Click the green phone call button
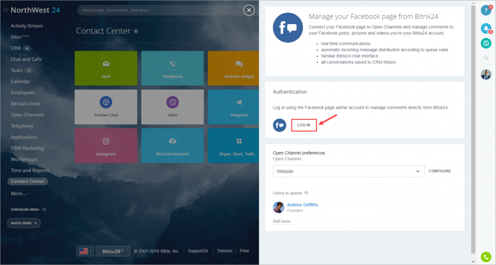The width and height of the screenshot is (496, 265). tap(486, 257)
